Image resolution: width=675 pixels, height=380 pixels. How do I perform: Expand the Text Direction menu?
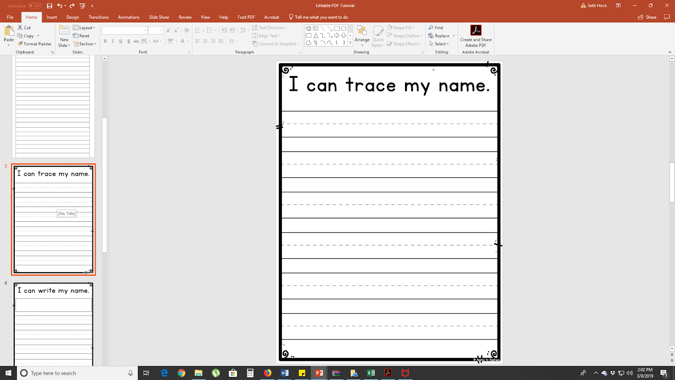270,28
